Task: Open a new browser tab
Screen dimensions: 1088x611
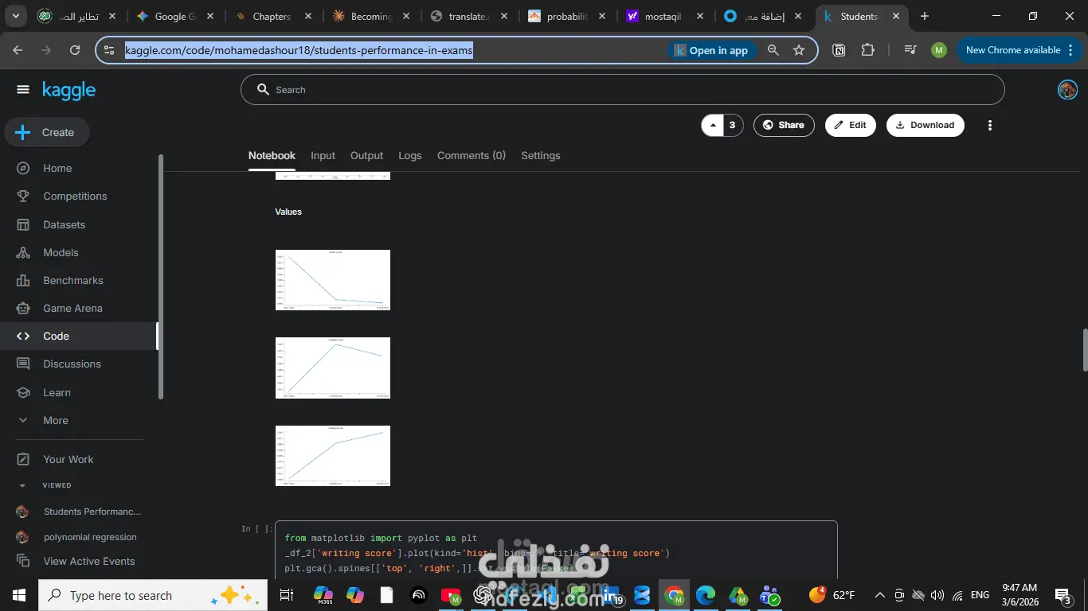Action: (925, 16)
